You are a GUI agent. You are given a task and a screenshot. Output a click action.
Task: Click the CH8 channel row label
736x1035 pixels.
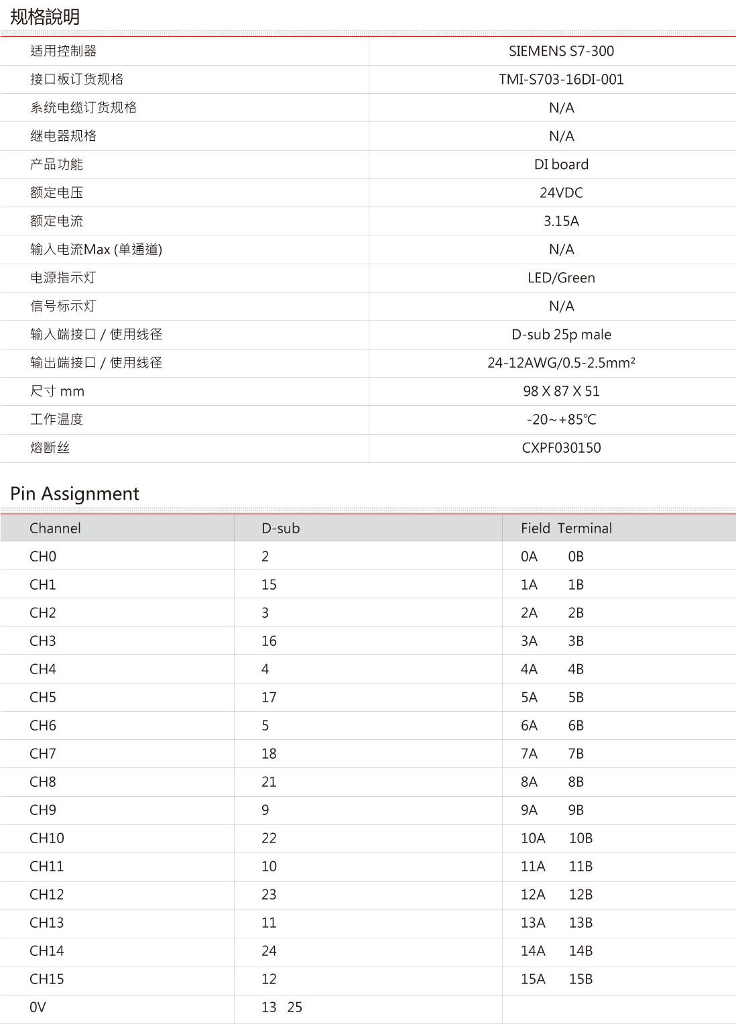pos(43,781)
